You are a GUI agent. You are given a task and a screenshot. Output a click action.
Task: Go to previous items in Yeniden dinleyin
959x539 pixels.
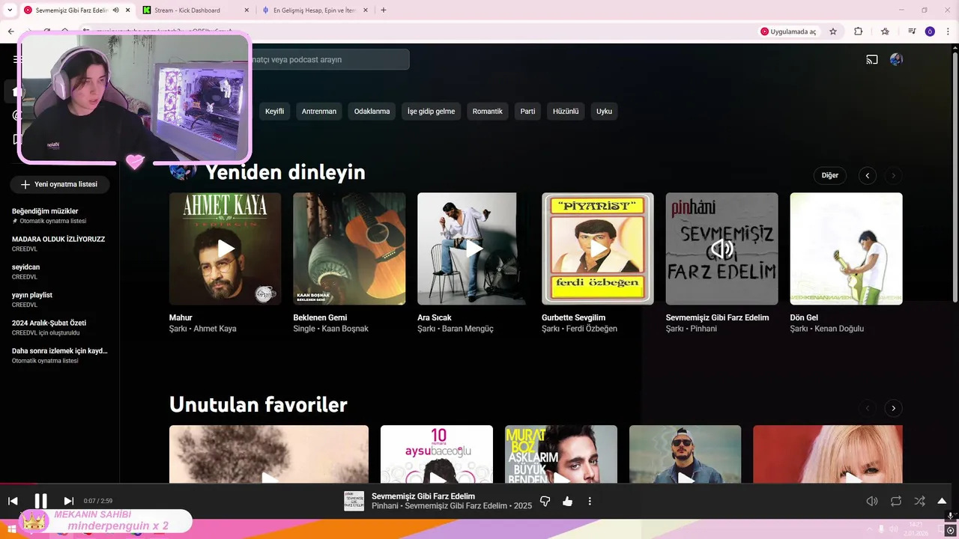(x=867, y=175)
